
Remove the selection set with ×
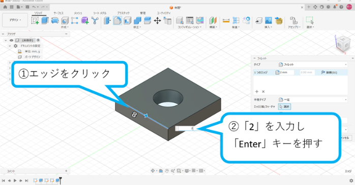pyautogui.click(x=263, y=92)
